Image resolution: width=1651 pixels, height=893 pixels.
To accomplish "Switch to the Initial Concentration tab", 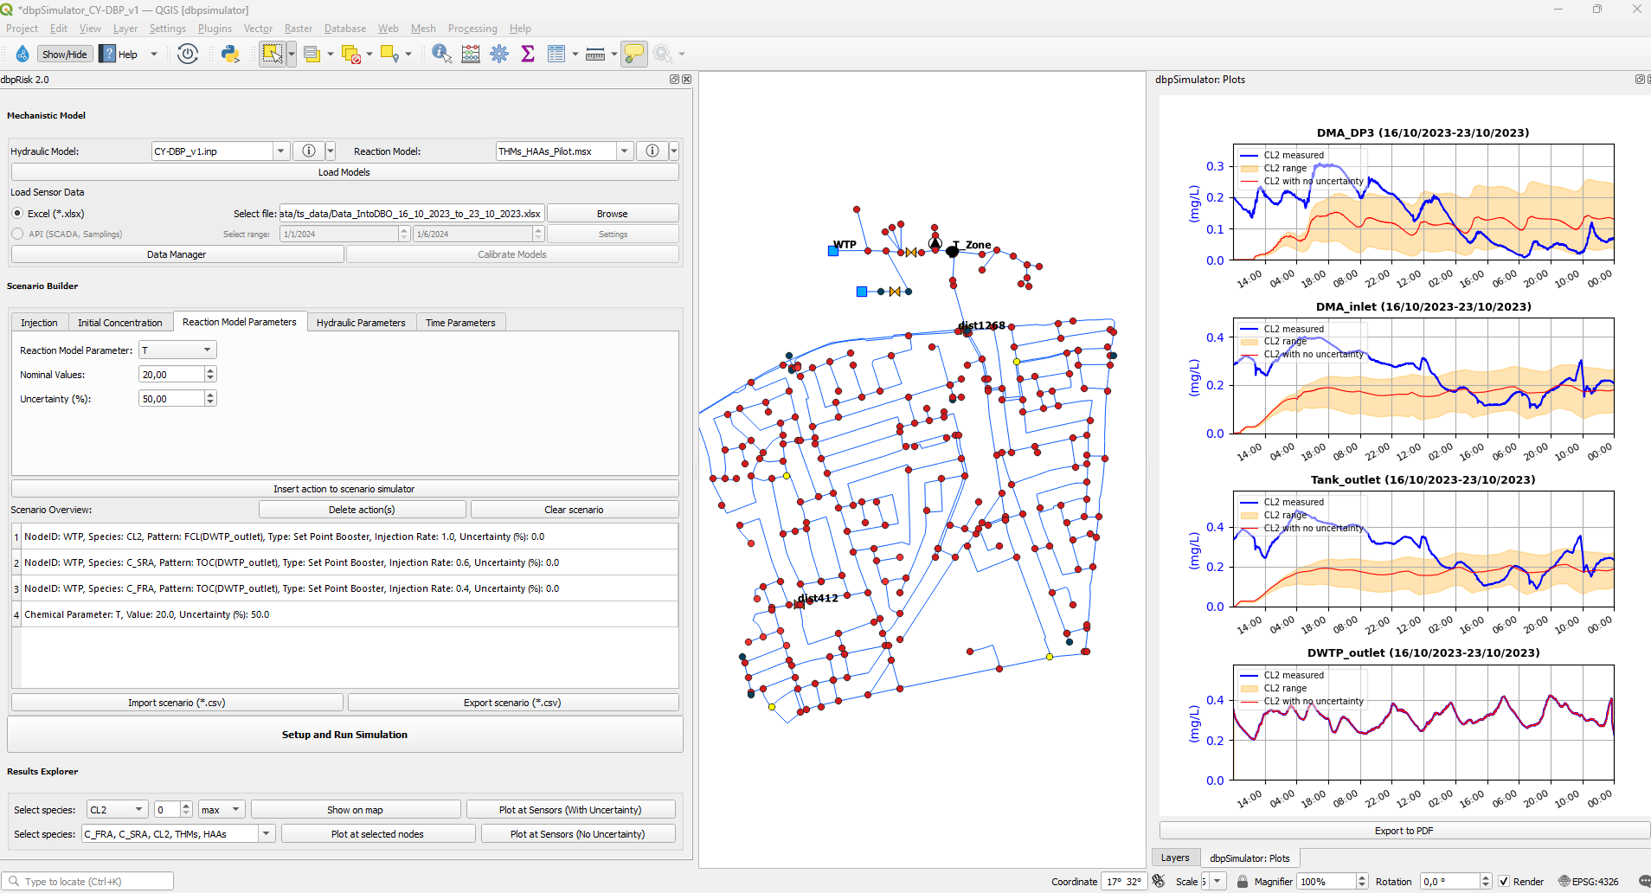I will 120,323.
